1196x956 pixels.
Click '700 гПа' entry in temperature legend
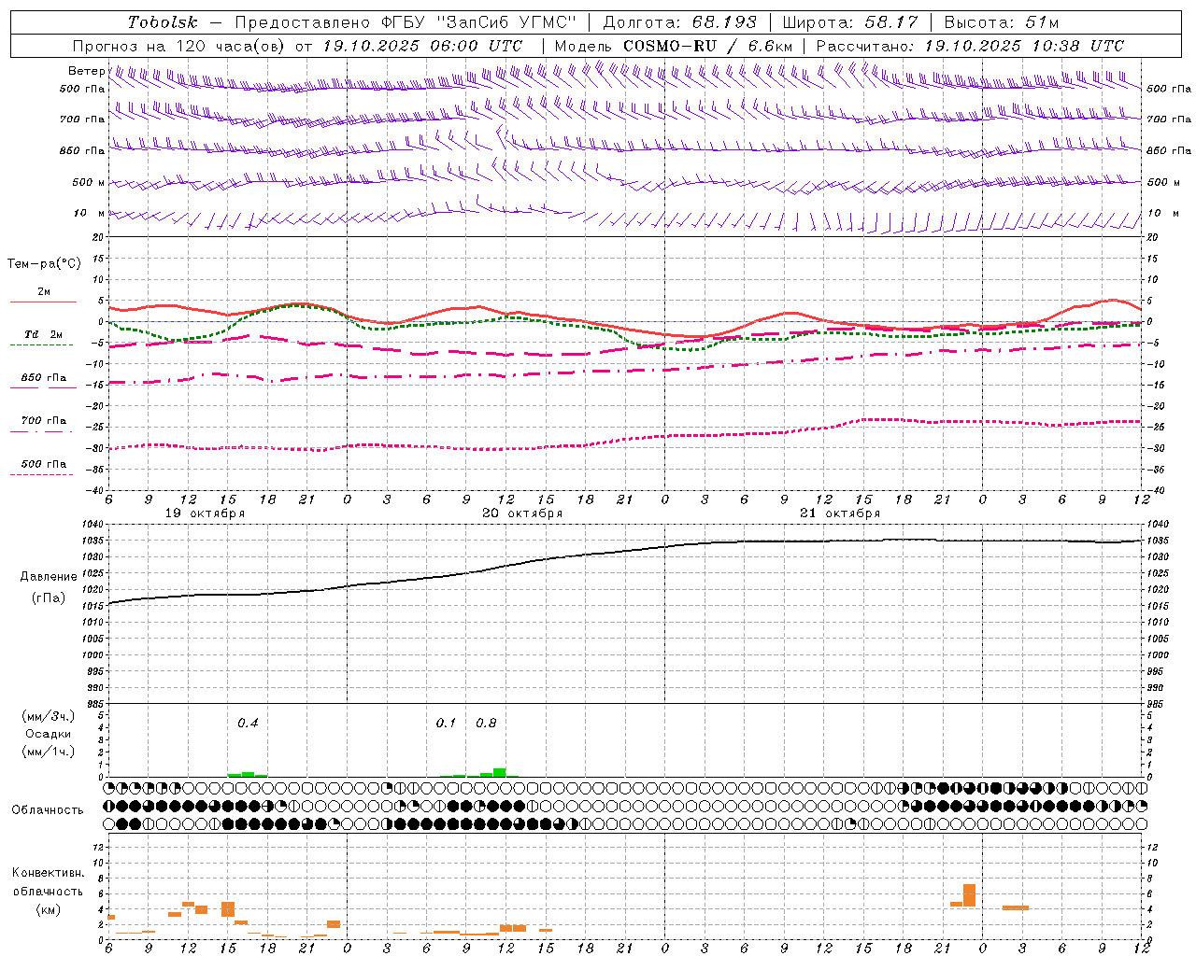tap(44, 421)
